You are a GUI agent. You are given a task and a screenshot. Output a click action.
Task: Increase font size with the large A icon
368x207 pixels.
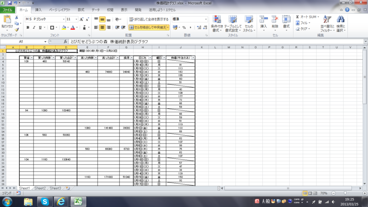click(x=81, y=19)
